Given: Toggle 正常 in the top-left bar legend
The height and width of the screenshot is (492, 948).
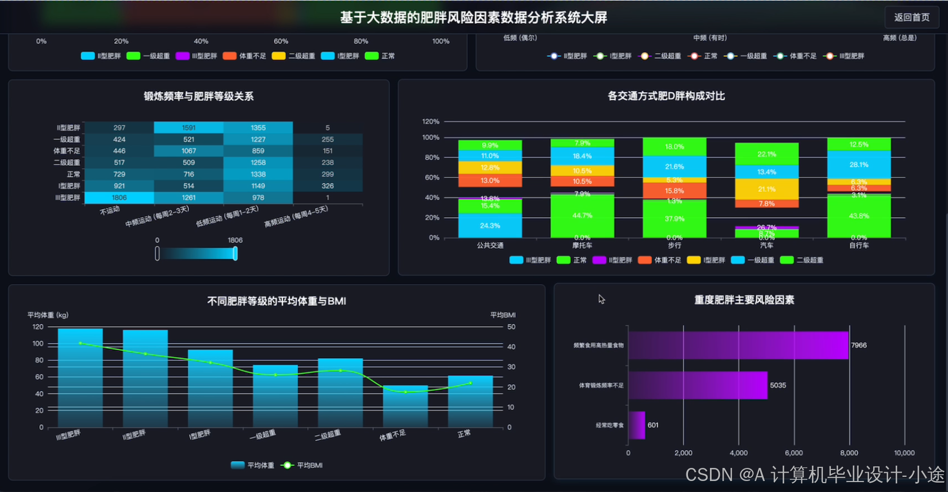Looking at the screenshot, I should pyautogui.click(x=380, y=56).
